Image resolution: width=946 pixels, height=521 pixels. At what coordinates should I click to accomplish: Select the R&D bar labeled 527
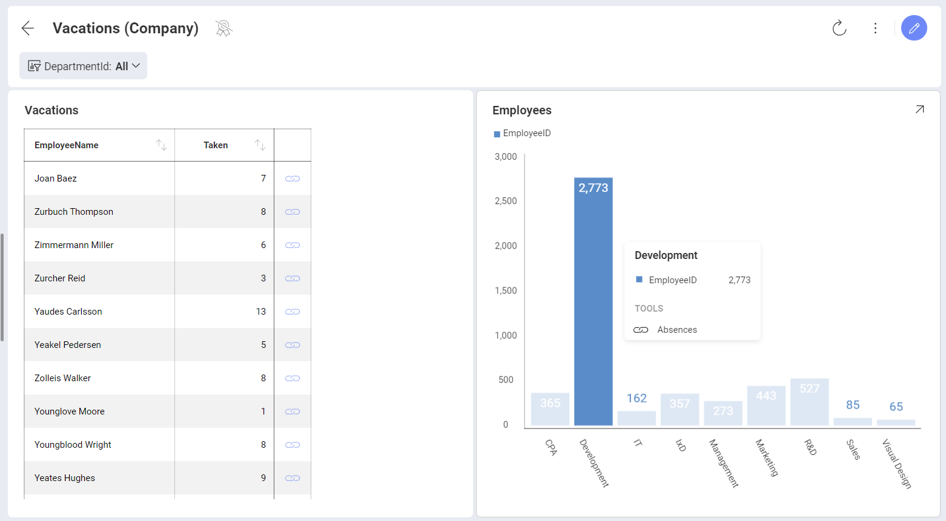[x=809, y=402]
